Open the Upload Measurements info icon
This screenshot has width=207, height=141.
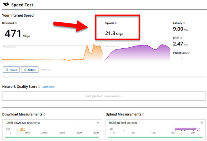click(x=143, y=114)
